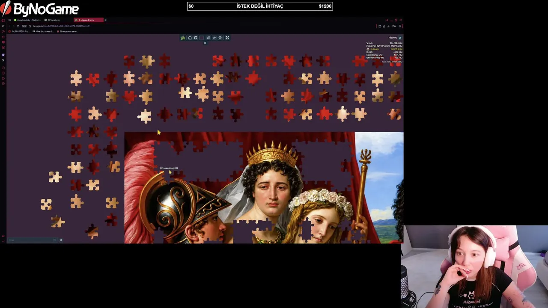Open the S-LINK bookmark
The width and height of the screenshot is (548, 308).
19,31
